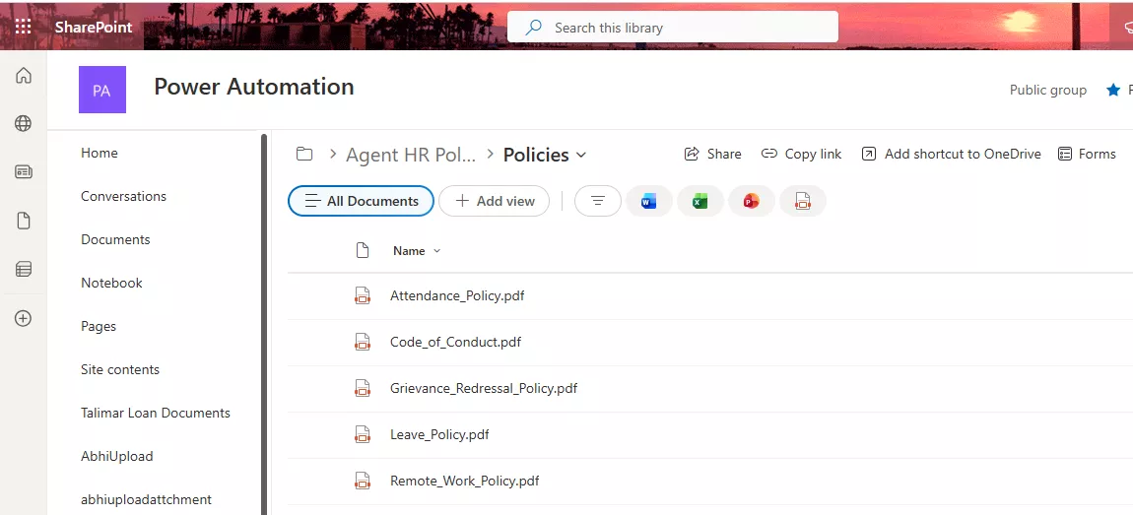Open My sites globe icon in rail
This screenshot has width=1133, height=515.
[x=24, y=124]
